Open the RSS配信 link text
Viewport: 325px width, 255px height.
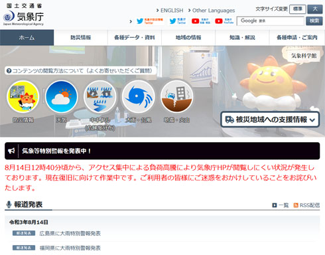click(x=310, y=205)
